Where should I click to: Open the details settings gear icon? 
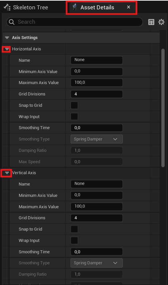click(x=161, y=22)
